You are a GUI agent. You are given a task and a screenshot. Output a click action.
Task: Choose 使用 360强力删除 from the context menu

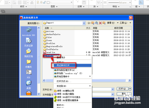click(72, 94)
